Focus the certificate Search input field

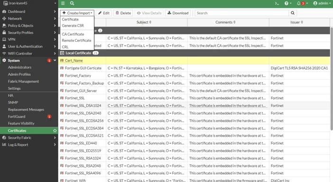241,13
